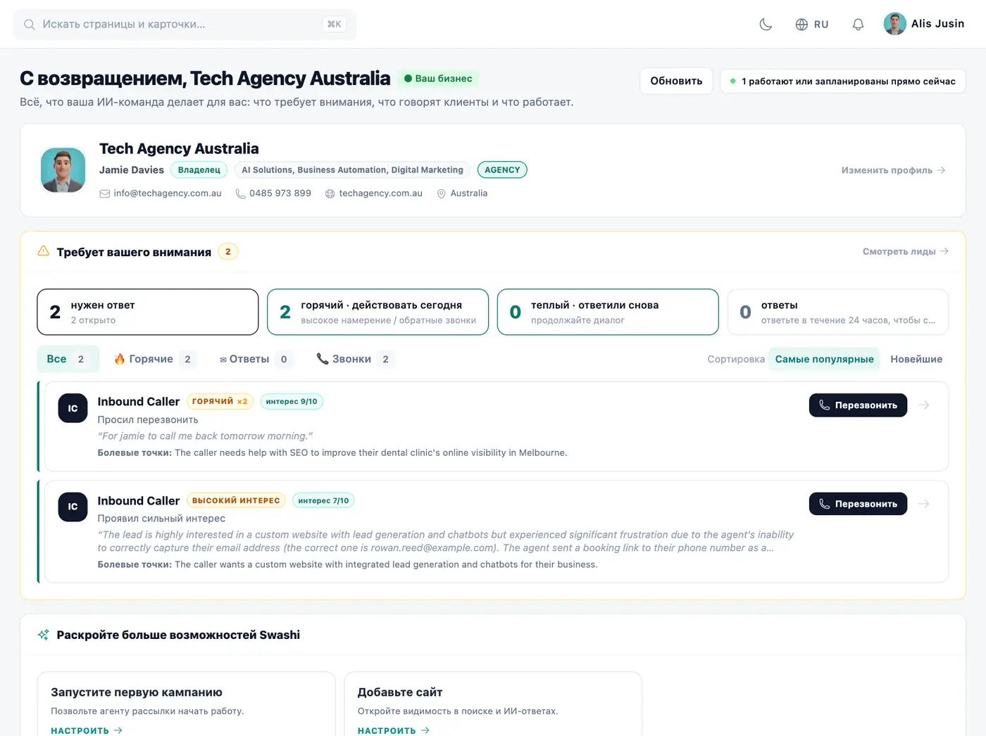Open the Alis Jusin profile menu
986x736 pixels.
point(924,24)
